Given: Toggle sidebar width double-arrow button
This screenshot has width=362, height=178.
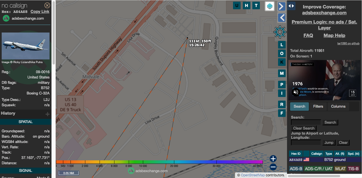Looking at the screenshot, I should pos(291,6).
